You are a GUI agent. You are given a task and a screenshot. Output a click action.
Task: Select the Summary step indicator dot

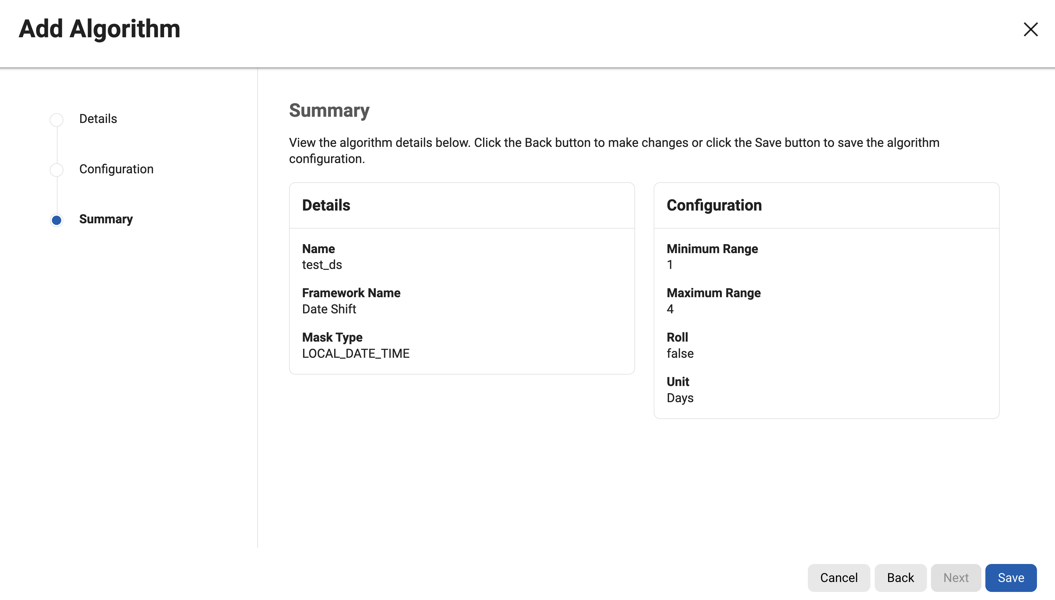pos(57,220)
